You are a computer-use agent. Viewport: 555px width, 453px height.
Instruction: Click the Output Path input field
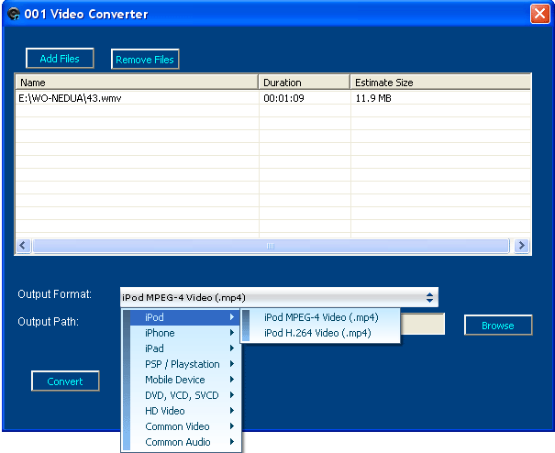click(x=422, y=324)
